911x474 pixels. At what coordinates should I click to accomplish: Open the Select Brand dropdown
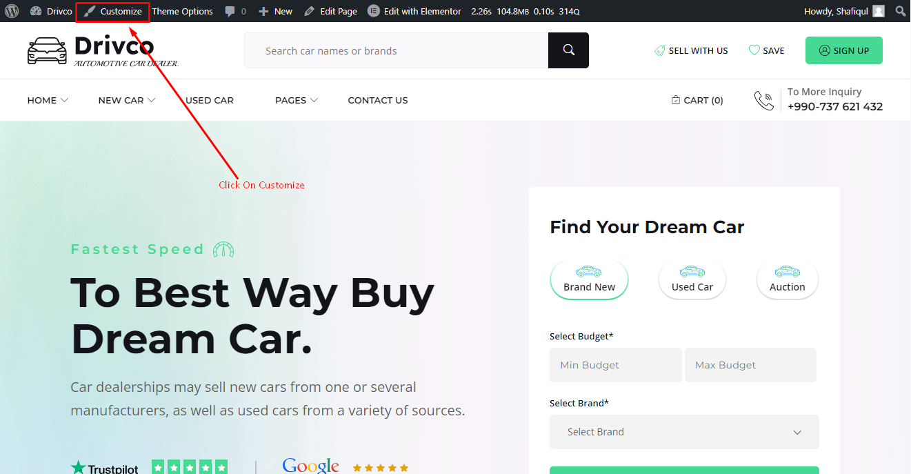(x=684, y=432)
